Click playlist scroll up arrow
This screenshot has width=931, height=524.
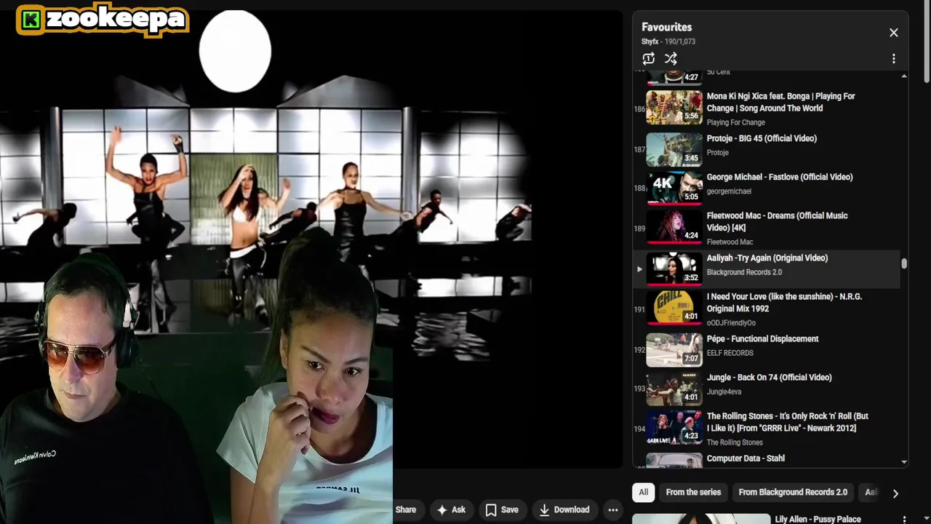pos(904,76)
